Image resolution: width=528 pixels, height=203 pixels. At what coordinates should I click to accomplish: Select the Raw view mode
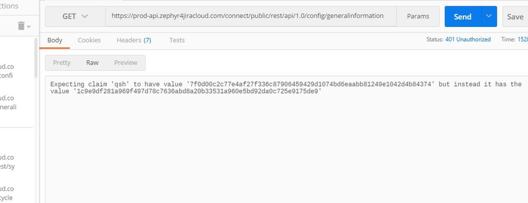click(92, 62)
